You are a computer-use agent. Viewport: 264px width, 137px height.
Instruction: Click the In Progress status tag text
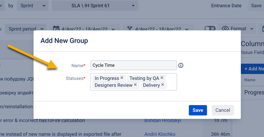[107, 78]
